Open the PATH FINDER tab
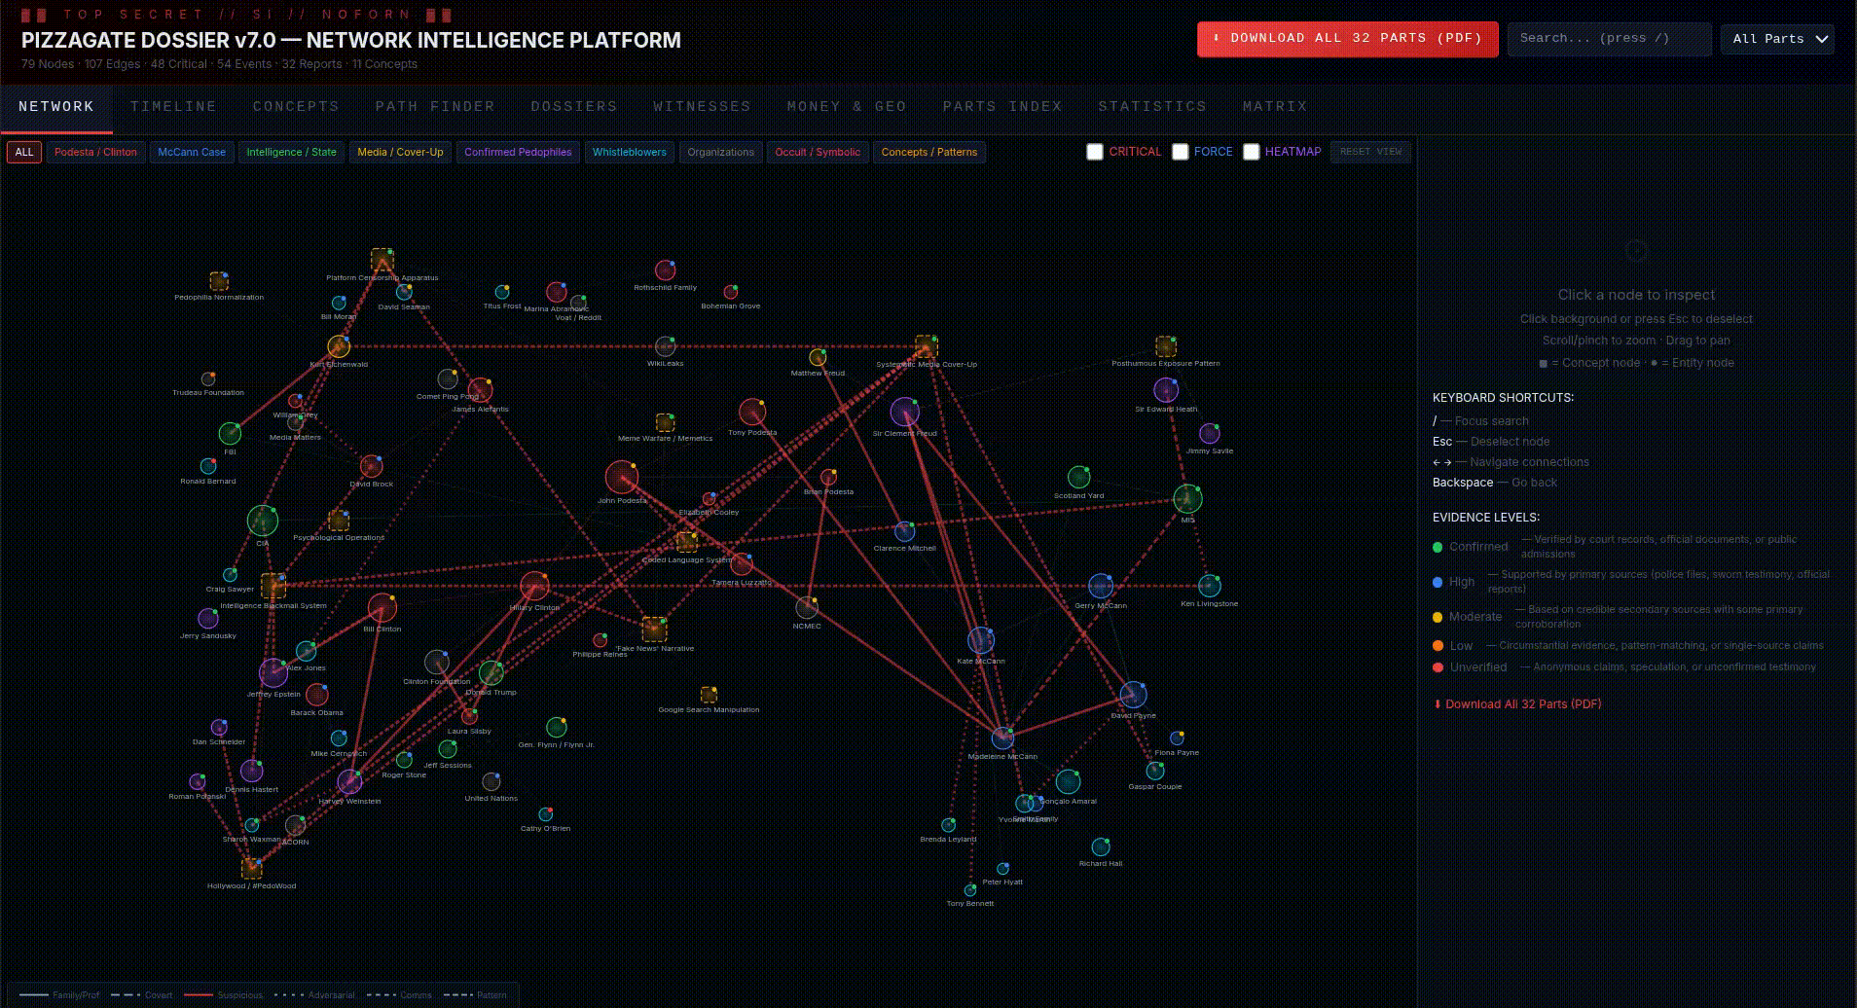Screen dimensions: 1857x1008 (435, 106)
